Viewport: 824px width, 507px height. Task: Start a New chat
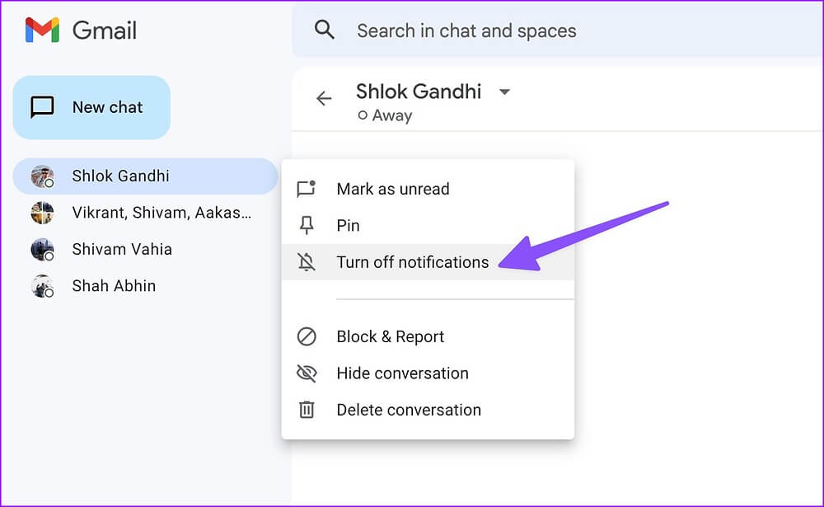point(91,107)
